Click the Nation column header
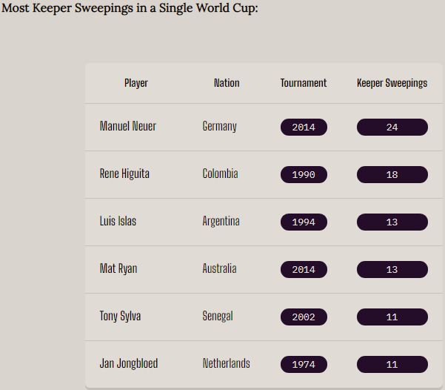 pyautogui.click(x=227, y=83)
